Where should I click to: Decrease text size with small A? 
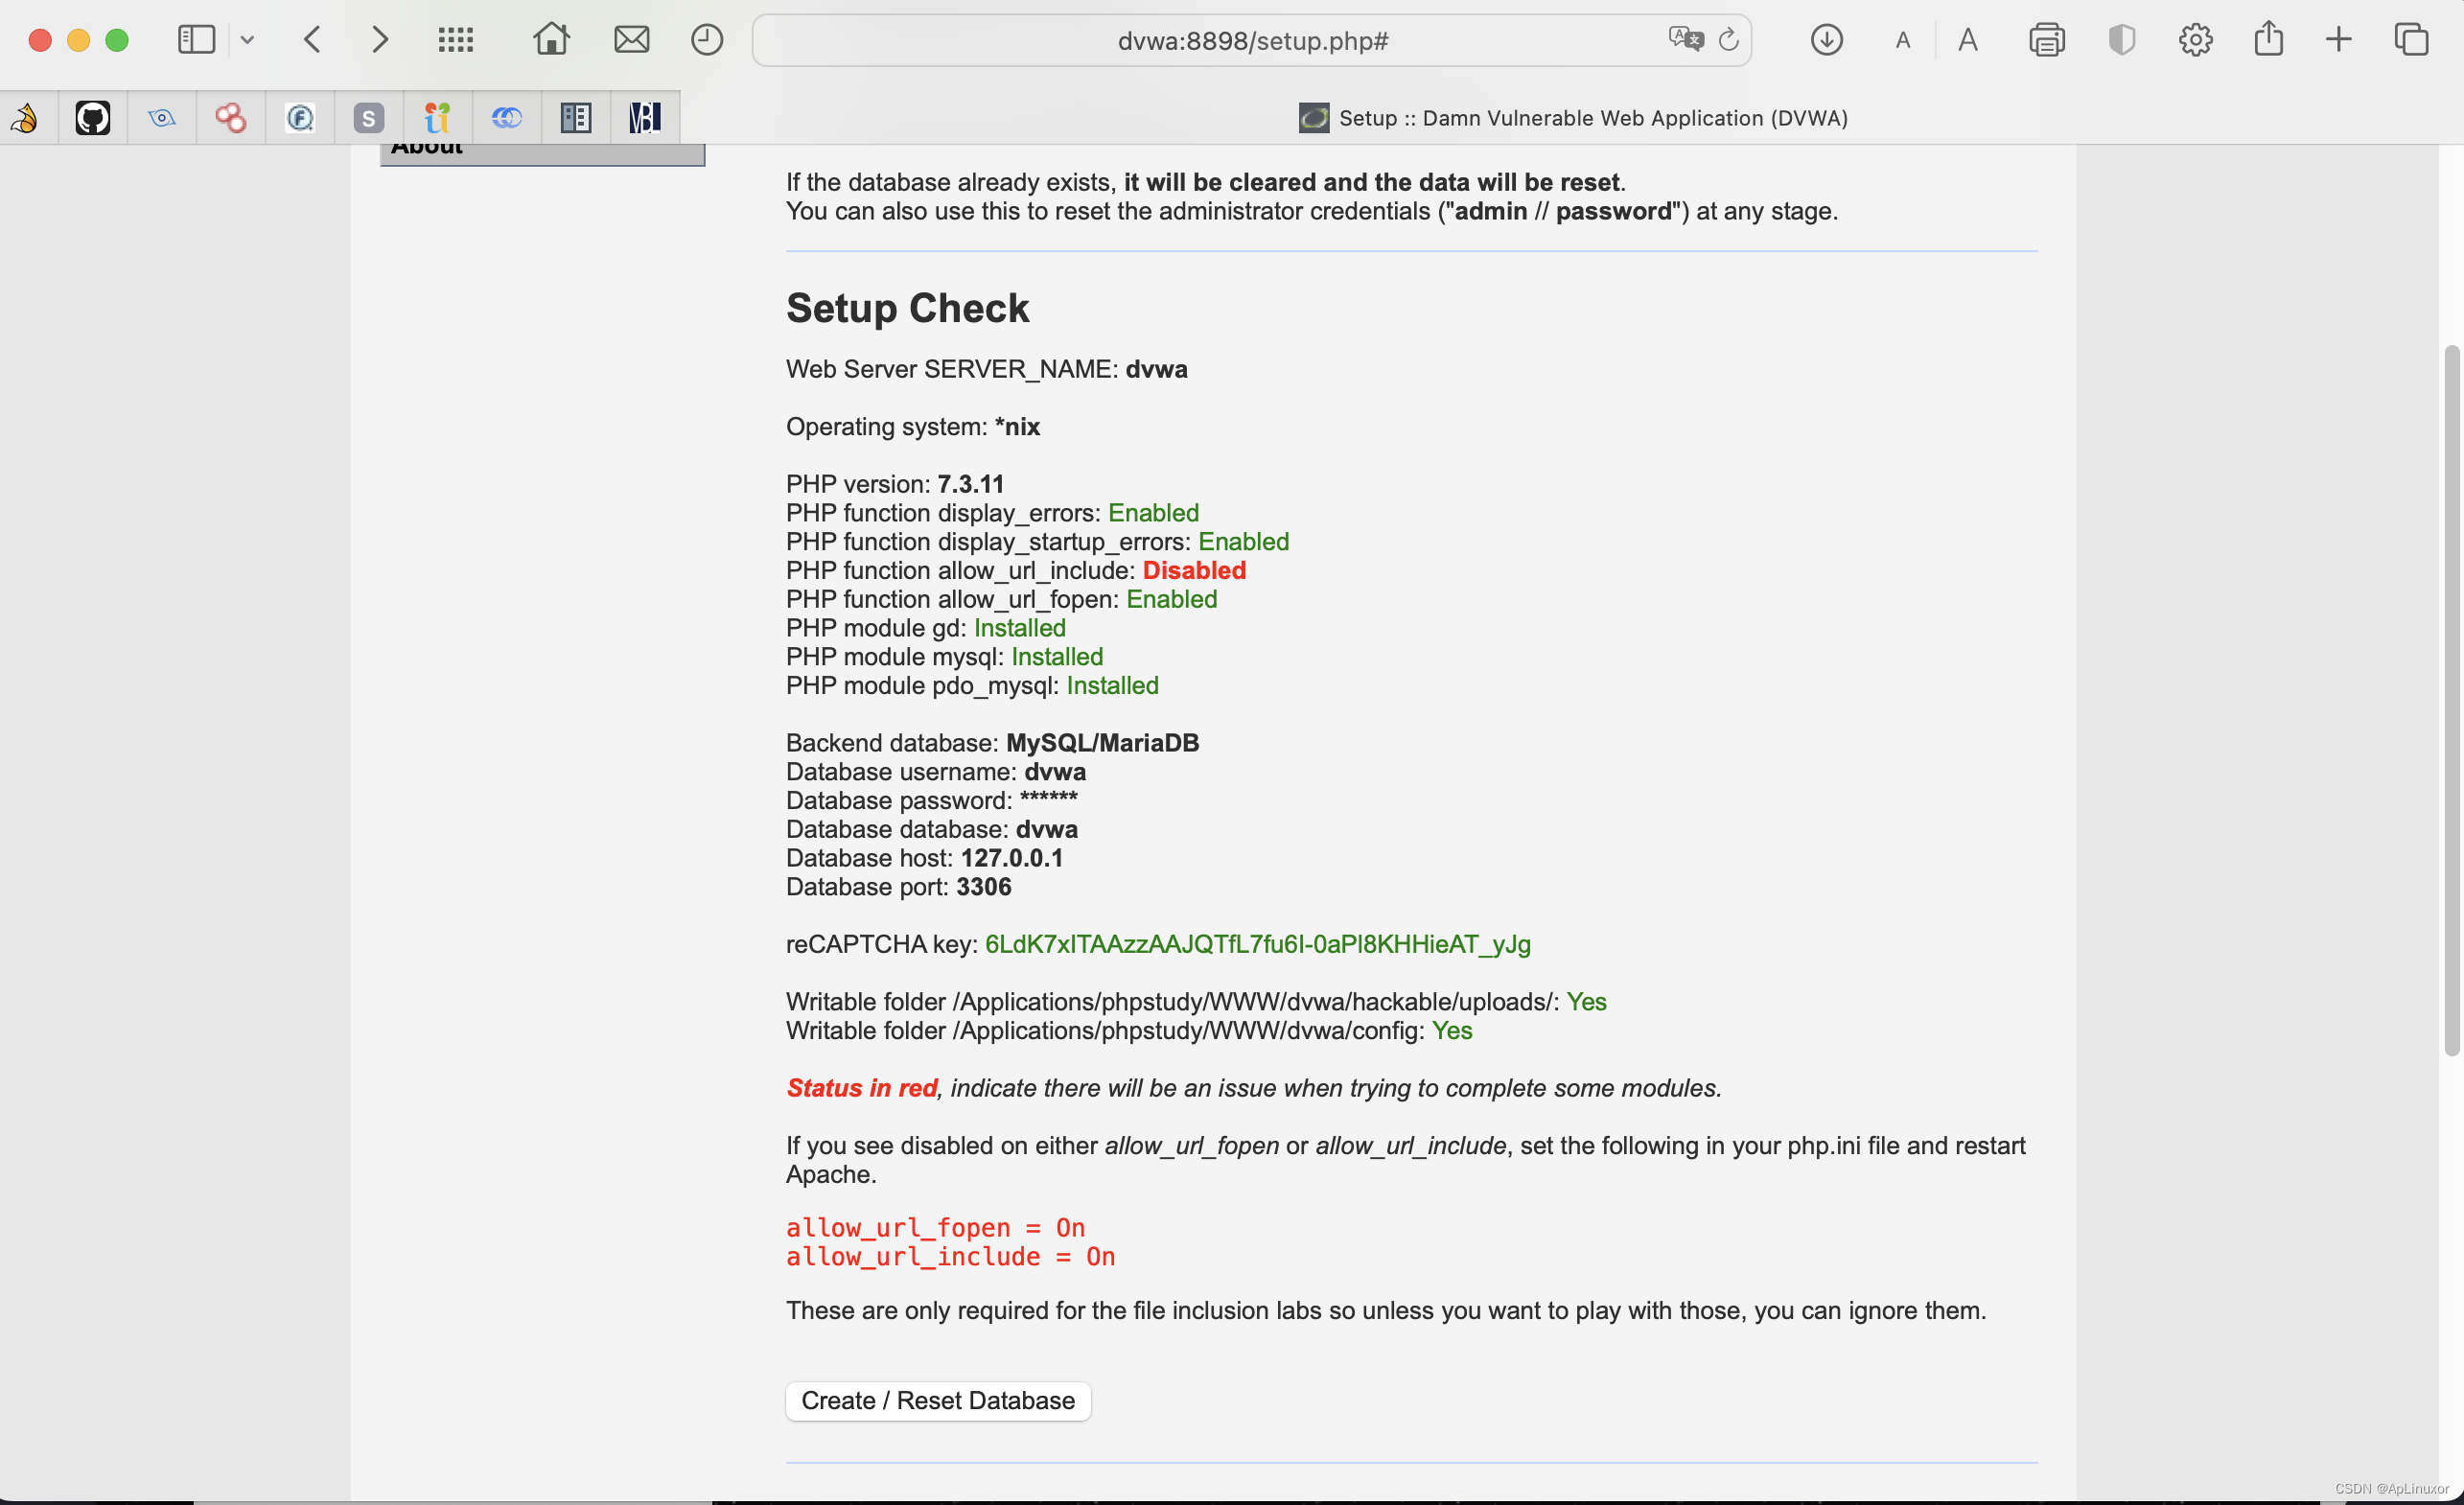point(1902,40)
